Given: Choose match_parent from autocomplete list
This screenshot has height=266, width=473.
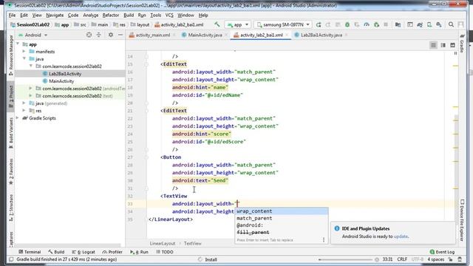Looking at the screenshot, I should pyautogui.click(x=282, y=218).
